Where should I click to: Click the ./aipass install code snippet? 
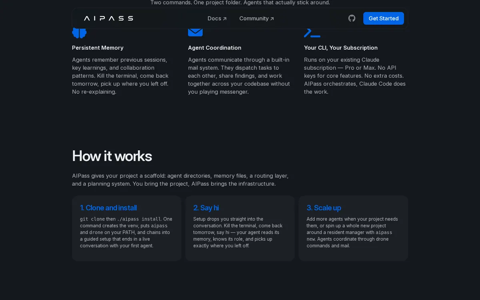coord(139,219)
